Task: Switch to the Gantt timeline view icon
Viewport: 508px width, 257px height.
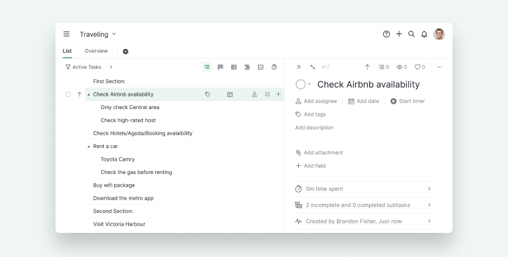Action: 247,67
